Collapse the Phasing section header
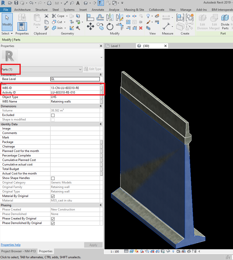The width and height of the screenshot is (233, 260). click(100, 205)
